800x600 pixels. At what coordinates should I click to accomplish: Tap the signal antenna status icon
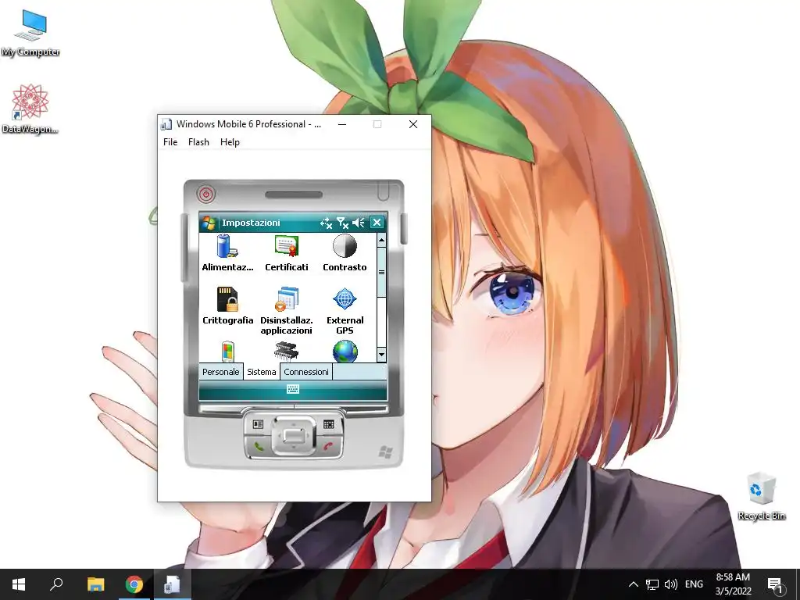[x=342, y=223]
